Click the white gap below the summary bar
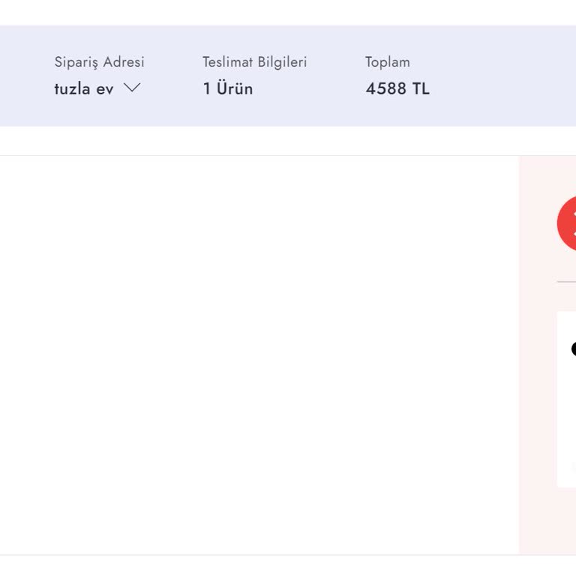 pyautogui.click(x=288, y=141)
